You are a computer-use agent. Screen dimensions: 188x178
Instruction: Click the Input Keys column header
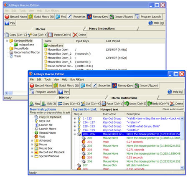(x=82, y=41)
